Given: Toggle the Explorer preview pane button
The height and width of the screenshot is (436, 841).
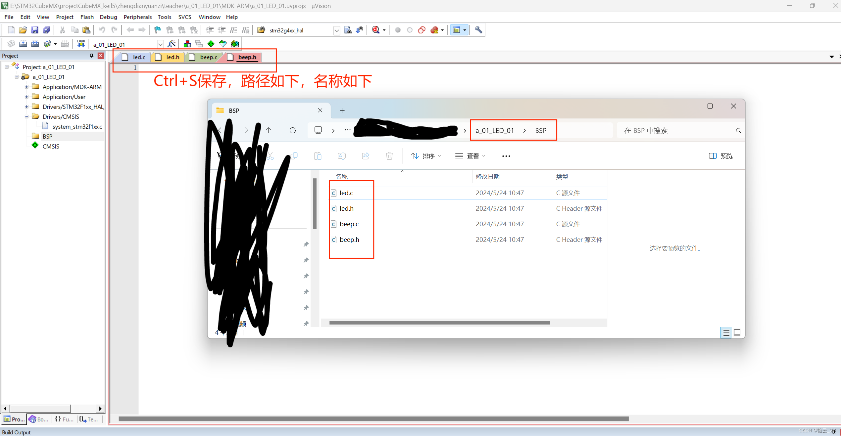Looking at the screenshot, I should pos(720,156).
